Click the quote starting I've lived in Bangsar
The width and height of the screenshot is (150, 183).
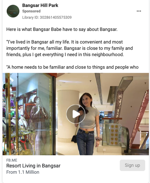point(69,48)
